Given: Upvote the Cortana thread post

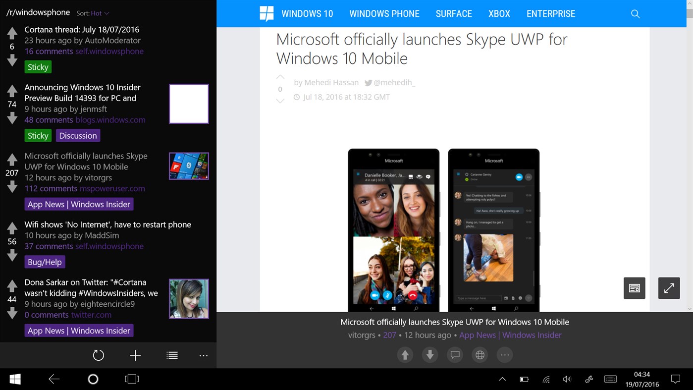Looking at the screenshot, I should tap(12, 33).
